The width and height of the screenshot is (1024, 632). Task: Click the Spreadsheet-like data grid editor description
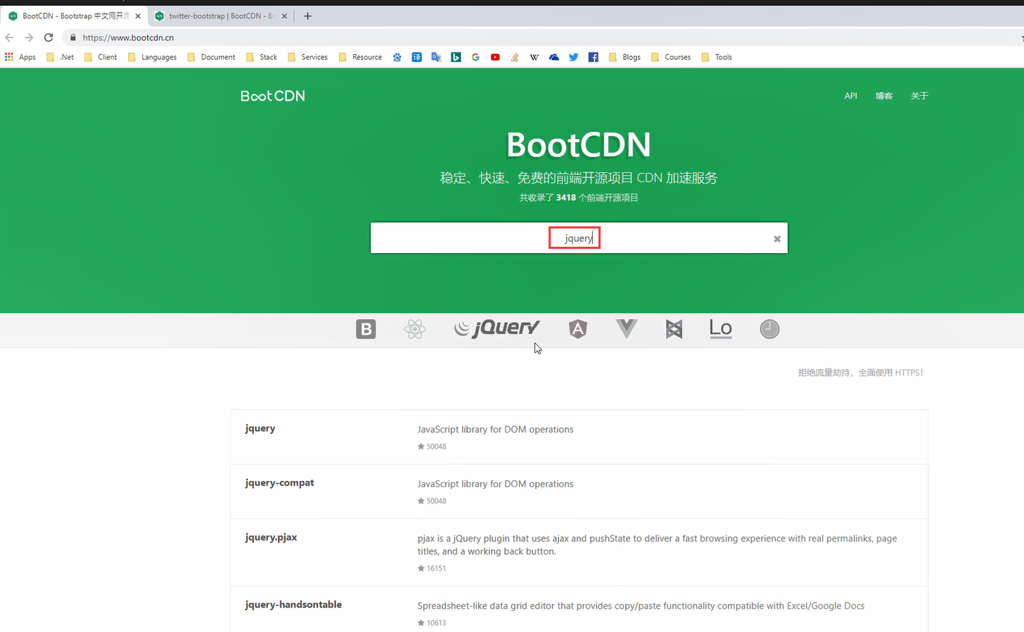coord(641,606)
